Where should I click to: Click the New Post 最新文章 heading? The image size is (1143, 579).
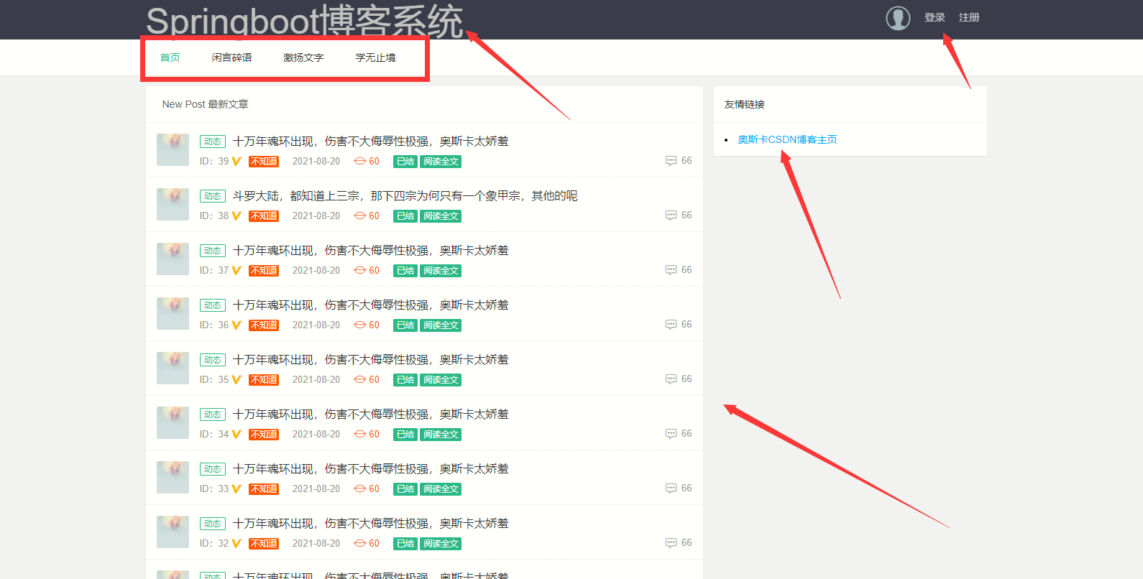pyautogui.click(x=206, y=104)
